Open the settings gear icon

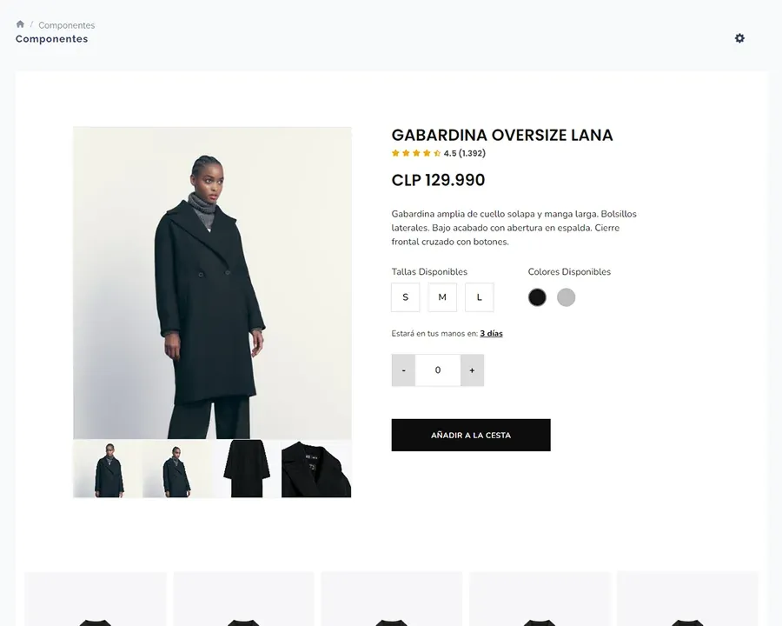click(x=739, y=38)
